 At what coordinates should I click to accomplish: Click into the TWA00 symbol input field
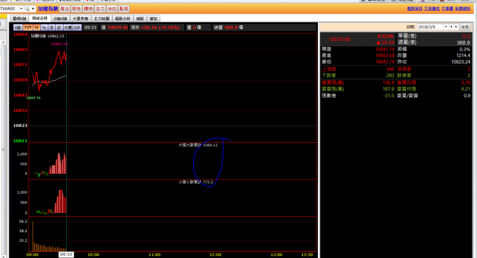pyautogui.click(x=9, y=9)
